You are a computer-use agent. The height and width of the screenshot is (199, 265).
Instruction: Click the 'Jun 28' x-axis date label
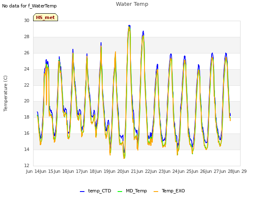click(x=225, y=171)
